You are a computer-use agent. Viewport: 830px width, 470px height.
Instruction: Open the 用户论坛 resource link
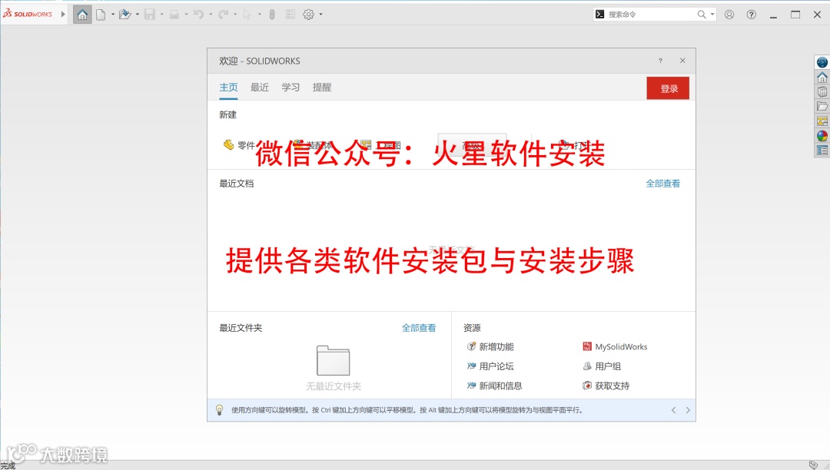tap(490, 366)
